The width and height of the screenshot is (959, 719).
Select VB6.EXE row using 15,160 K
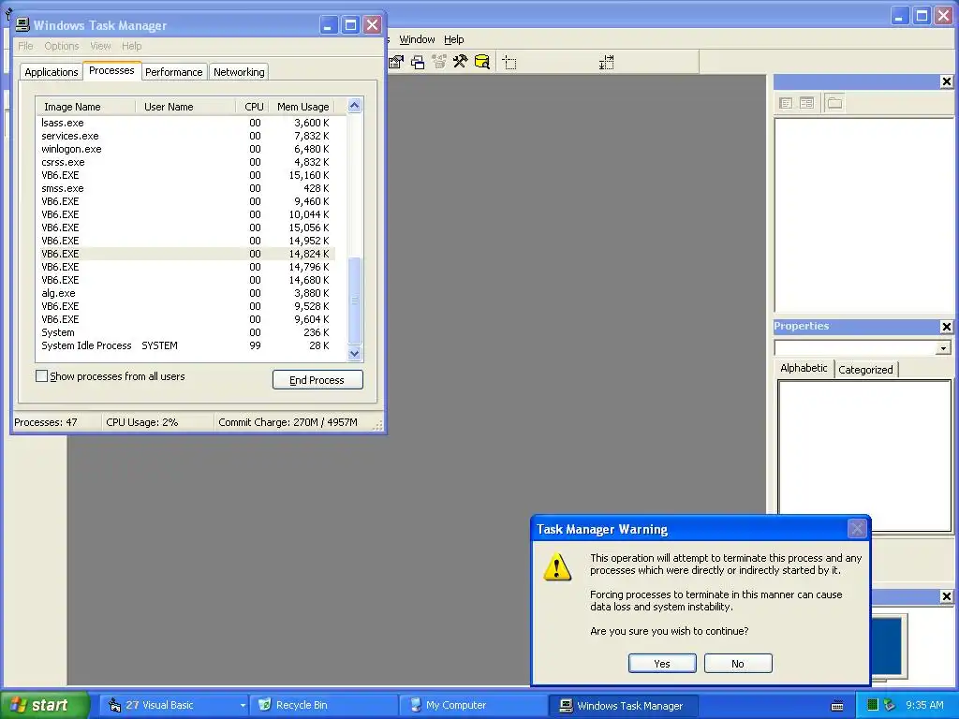(186, 175)
